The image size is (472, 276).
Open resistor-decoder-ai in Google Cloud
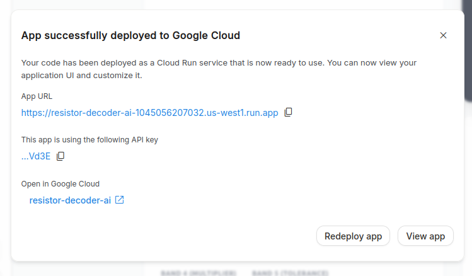(70, 200)
